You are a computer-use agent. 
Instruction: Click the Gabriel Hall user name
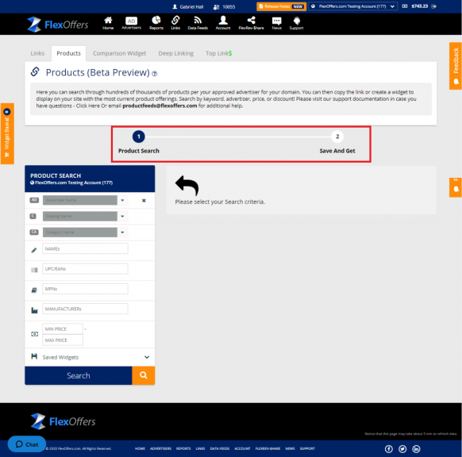(191, 7)
